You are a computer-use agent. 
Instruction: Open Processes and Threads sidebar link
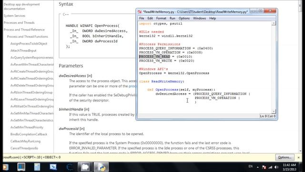tap(19, 22)
